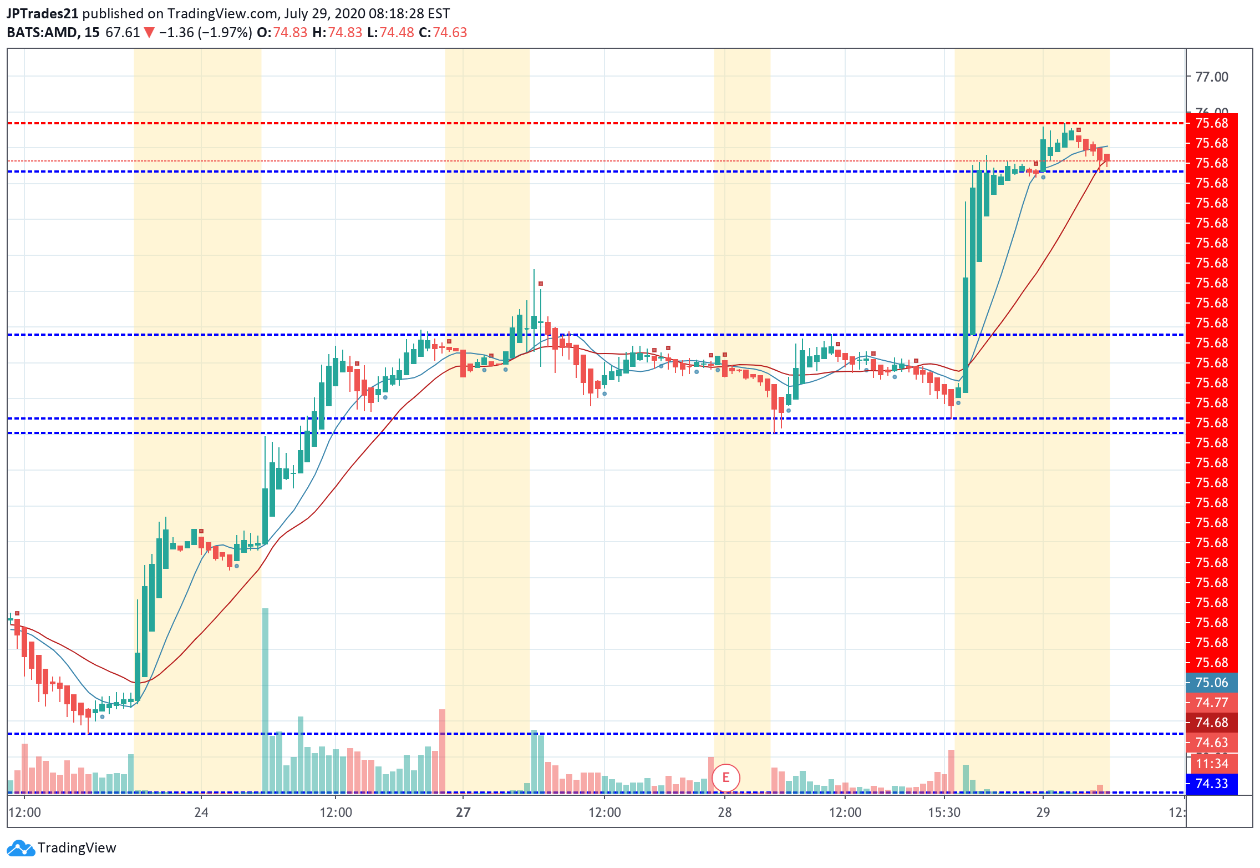
Task: Click the BATS:AMD symbol title
Action: [42, 33]
